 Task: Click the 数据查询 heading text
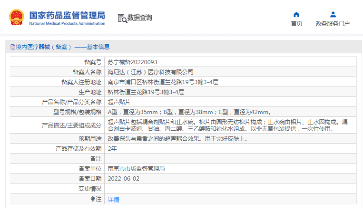coord(140,18)
